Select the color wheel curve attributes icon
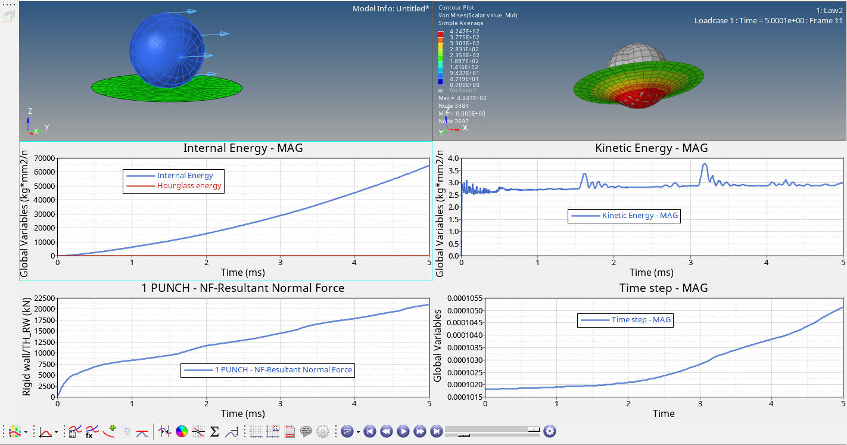Image resolution: width=847 pixels, height=445 pixels. [x=182, y=431]
